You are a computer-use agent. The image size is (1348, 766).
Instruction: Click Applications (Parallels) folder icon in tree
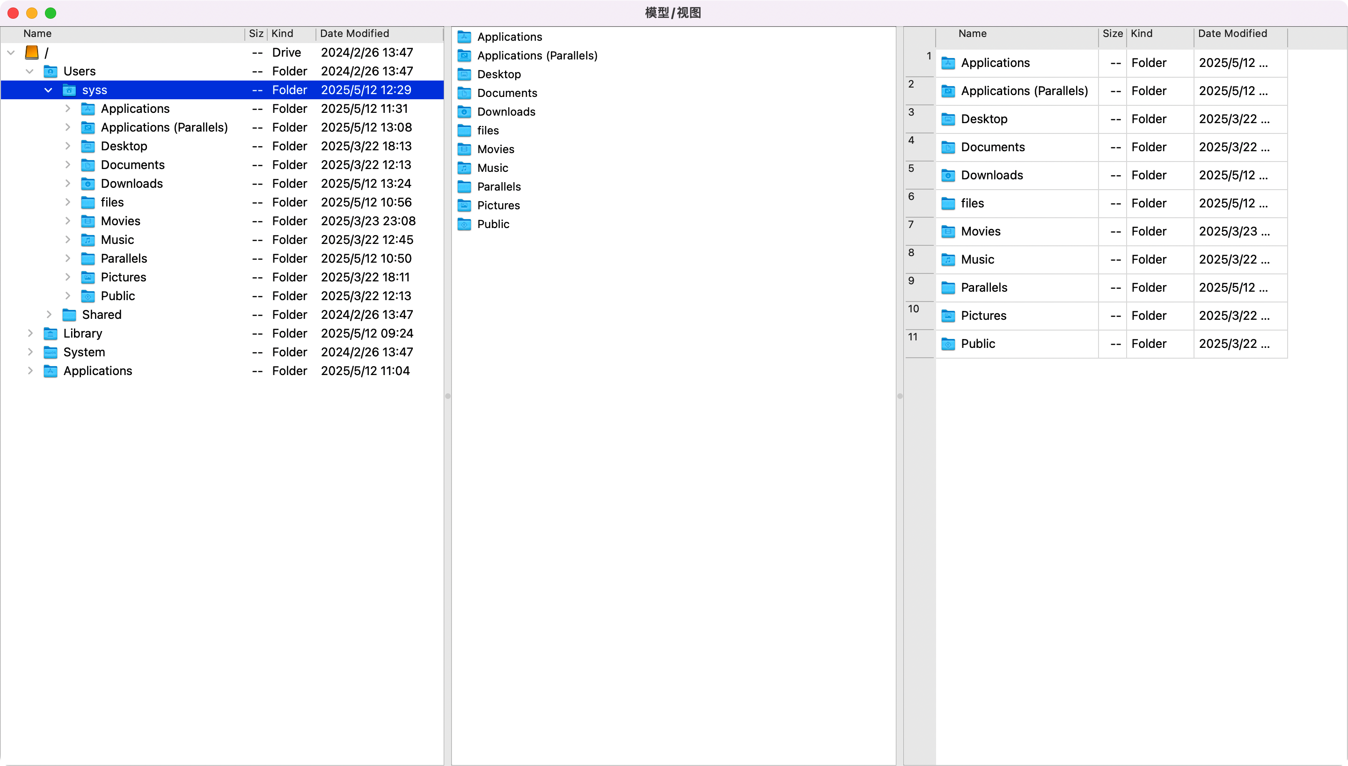click(x=88, y=127)
